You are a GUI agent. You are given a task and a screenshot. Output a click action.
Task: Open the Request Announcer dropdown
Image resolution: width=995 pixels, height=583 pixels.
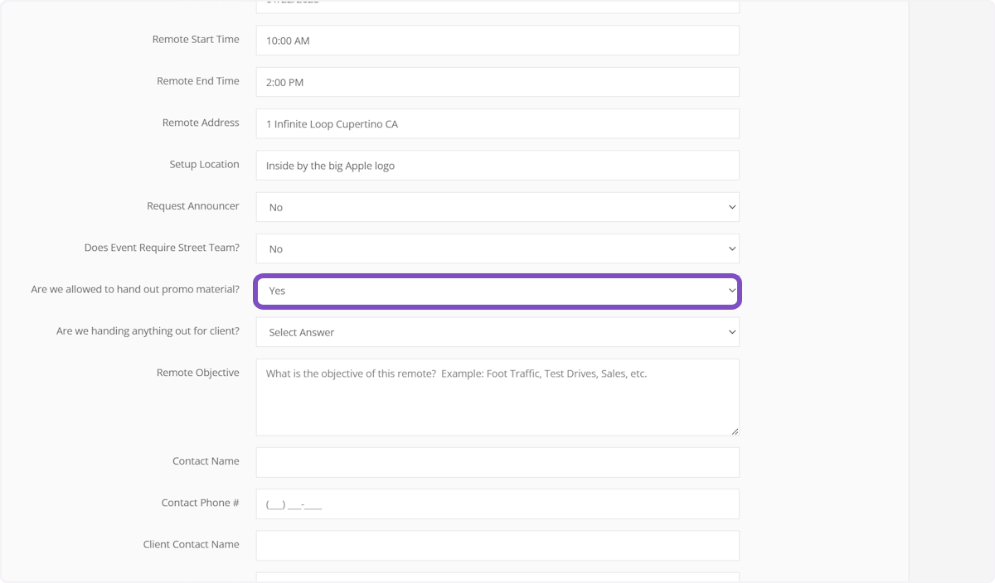[497, 207]
